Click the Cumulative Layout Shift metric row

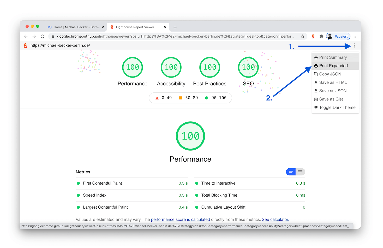[x=250, y=207]
